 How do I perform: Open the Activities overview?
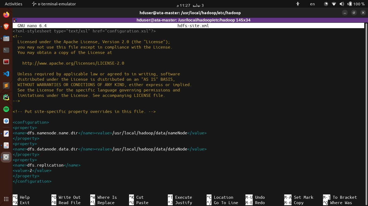[x=13, y=4]
